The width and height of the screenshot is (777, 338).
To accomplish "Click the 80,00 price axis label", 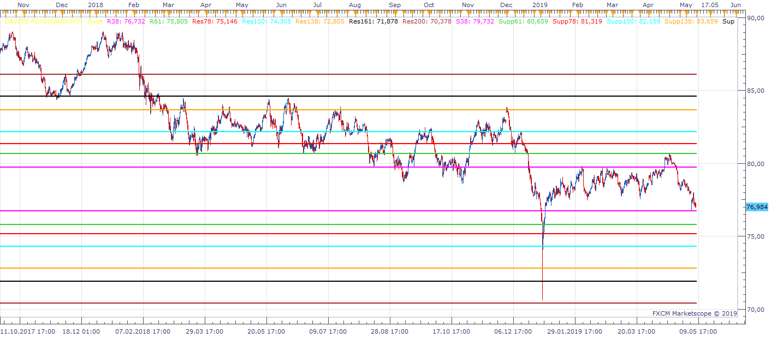I will 756,163.
